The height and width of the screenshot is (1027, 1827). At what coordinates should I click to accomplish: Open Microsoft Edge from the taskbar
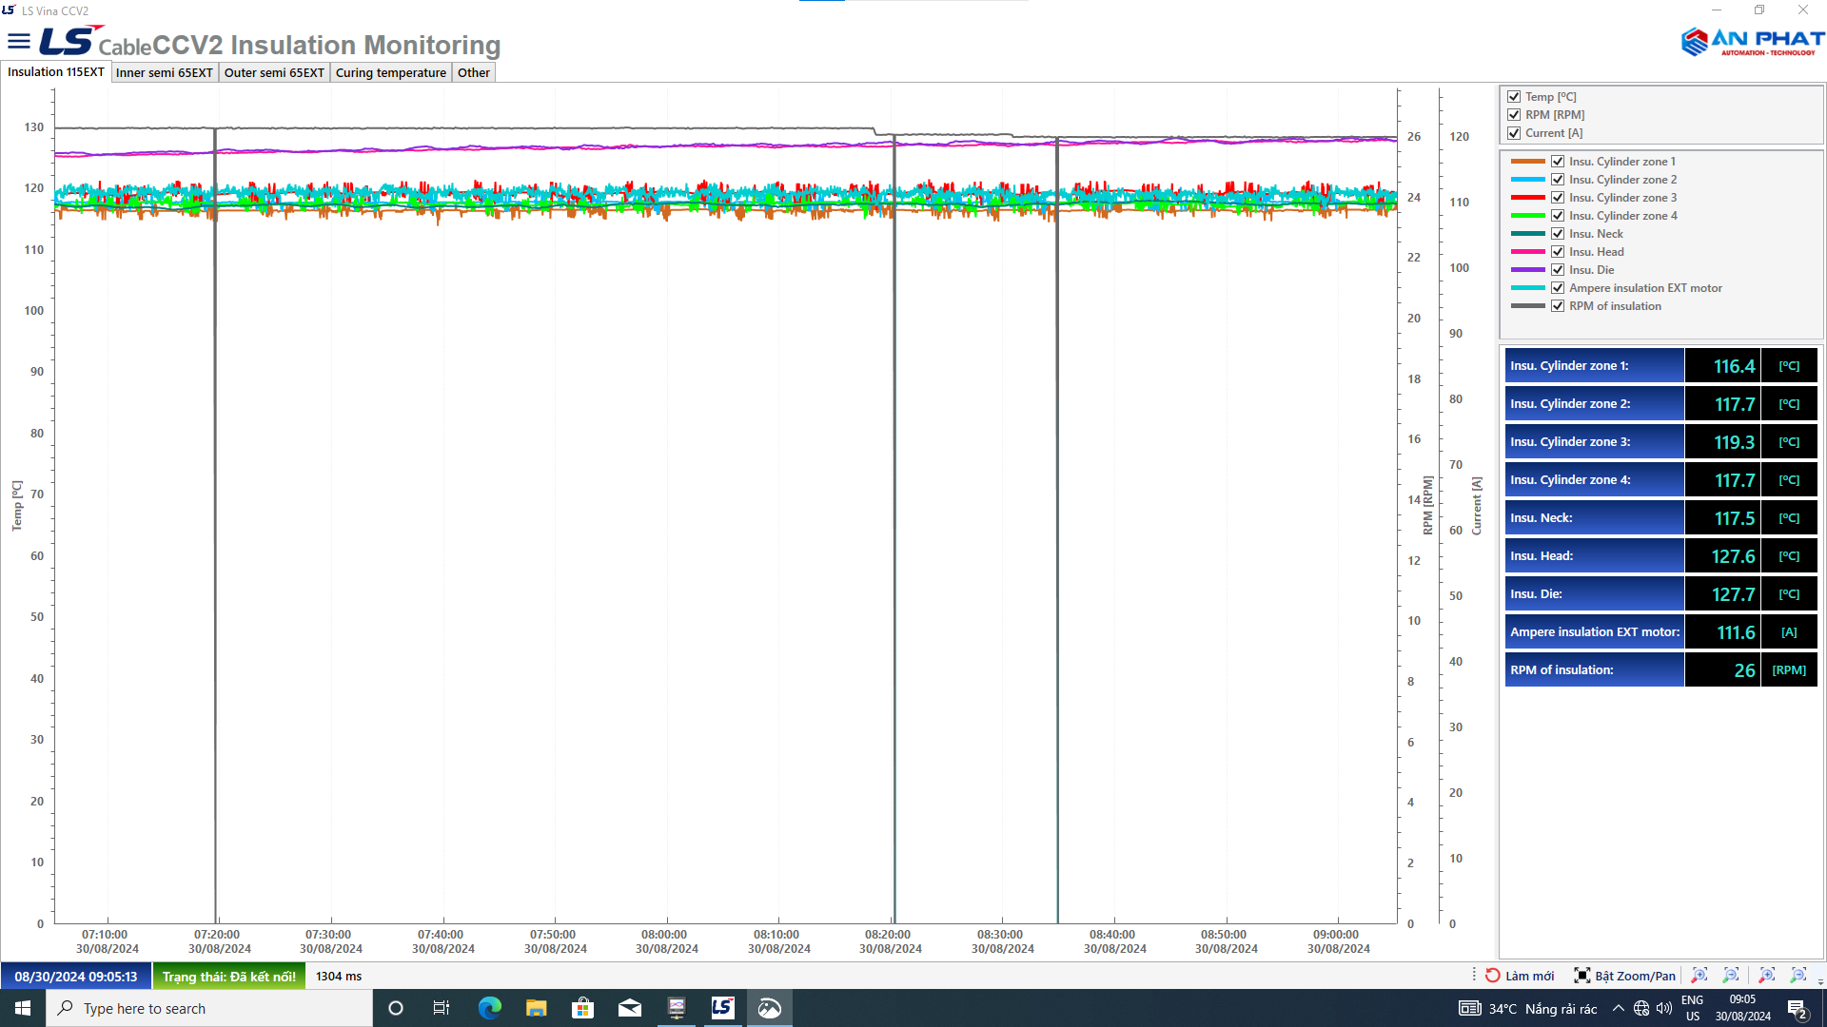tap(490, 1008)
